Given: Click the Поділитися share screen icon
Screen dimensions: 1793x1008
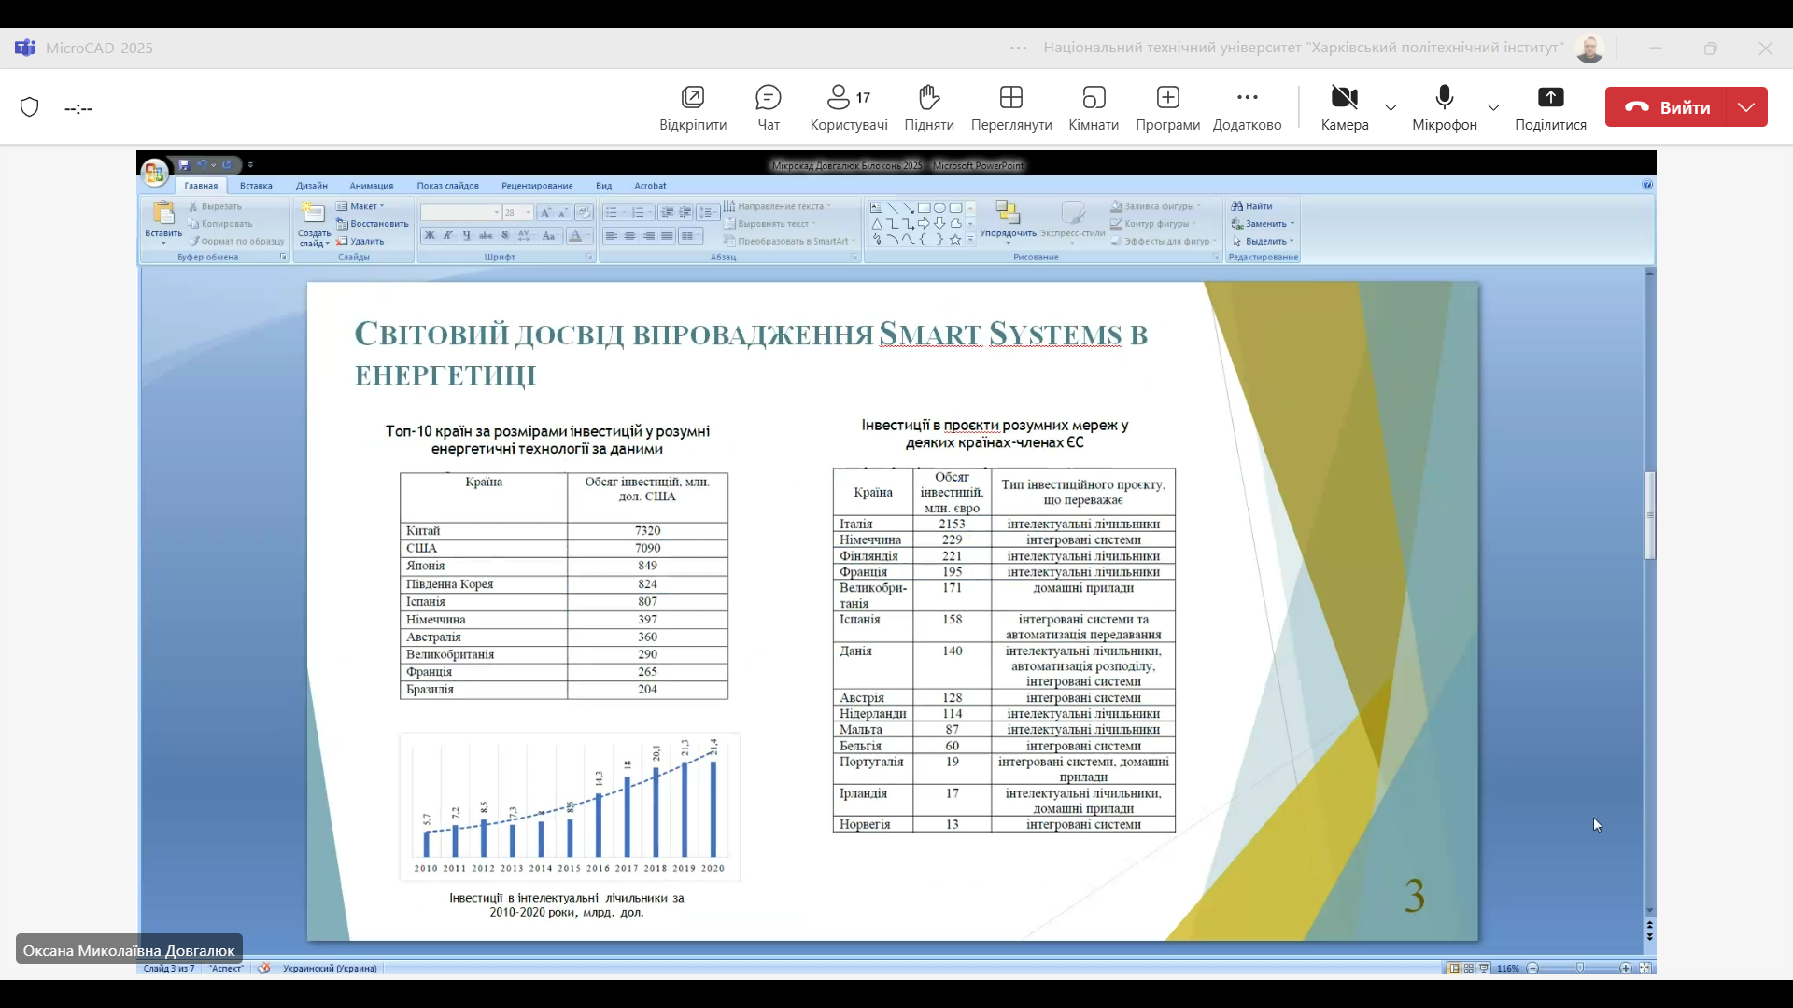Looking at the screenshot, I should tap(1549, 98).
